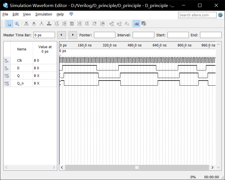Toggle Snap to Grid
225x180 pixels.
tap(136, 24)
